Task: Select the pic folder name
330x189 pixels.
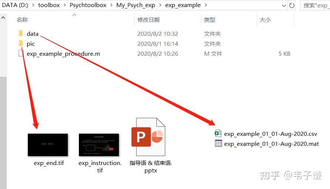Action: (30, 44)
